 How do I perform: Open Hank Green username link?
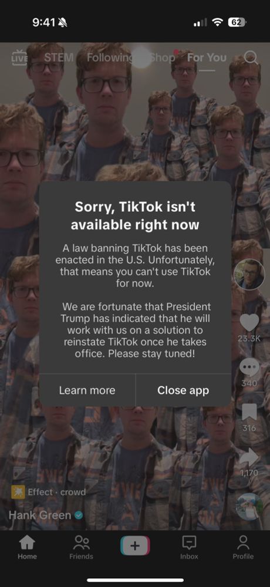pos(40,515)
